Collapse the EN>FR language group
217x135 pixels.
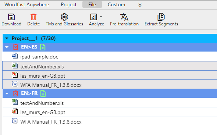click(x=7, y=93)
